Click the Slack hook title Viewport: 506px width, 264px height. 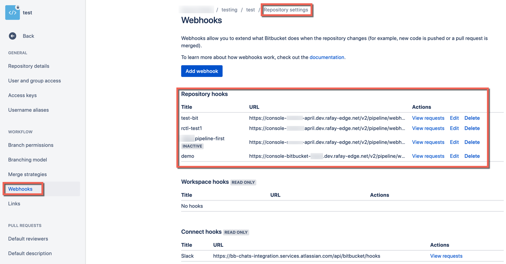(187, 256)
